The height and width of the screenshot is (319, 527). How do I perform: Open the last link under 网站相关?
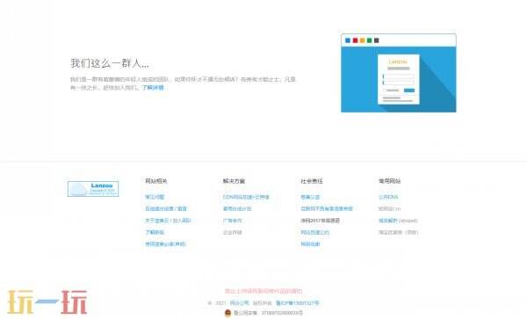click(165, 244)
